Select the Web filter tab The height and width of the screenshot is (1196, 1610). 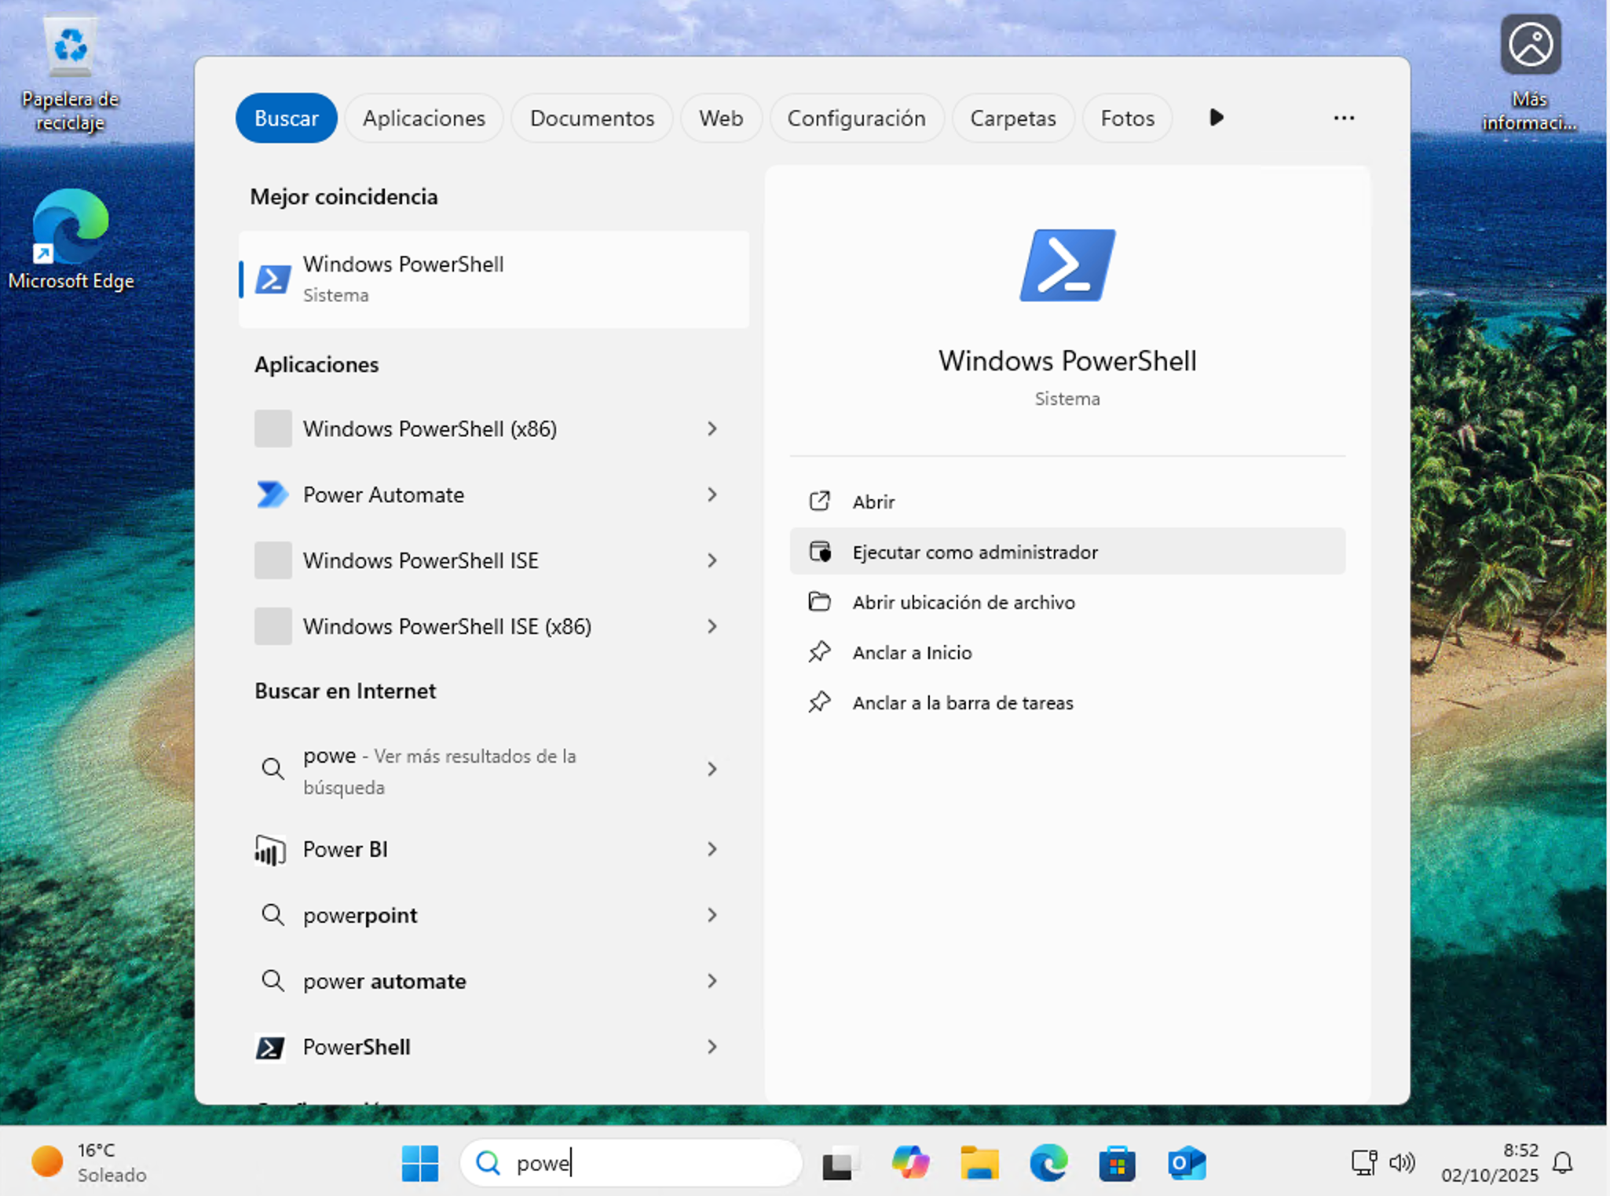(721, 118)
